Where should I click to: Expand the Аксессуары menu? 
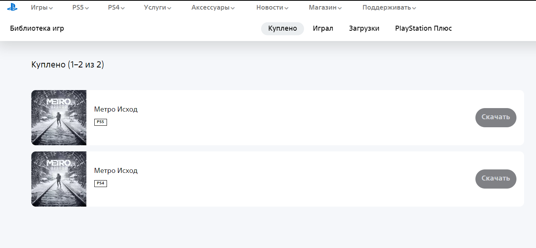[x=213, y=8]
